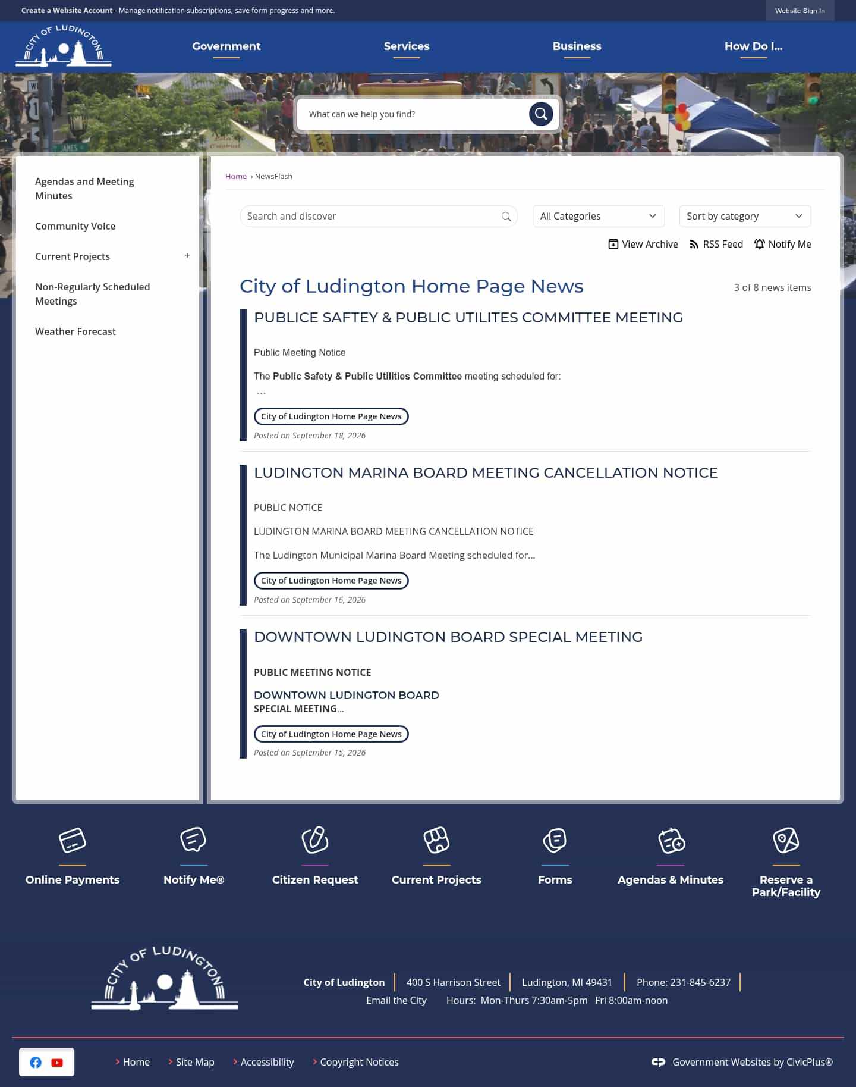Screen dimensions: 856x1087
Task: Click the footer Home link
Action: (136, 1062)
